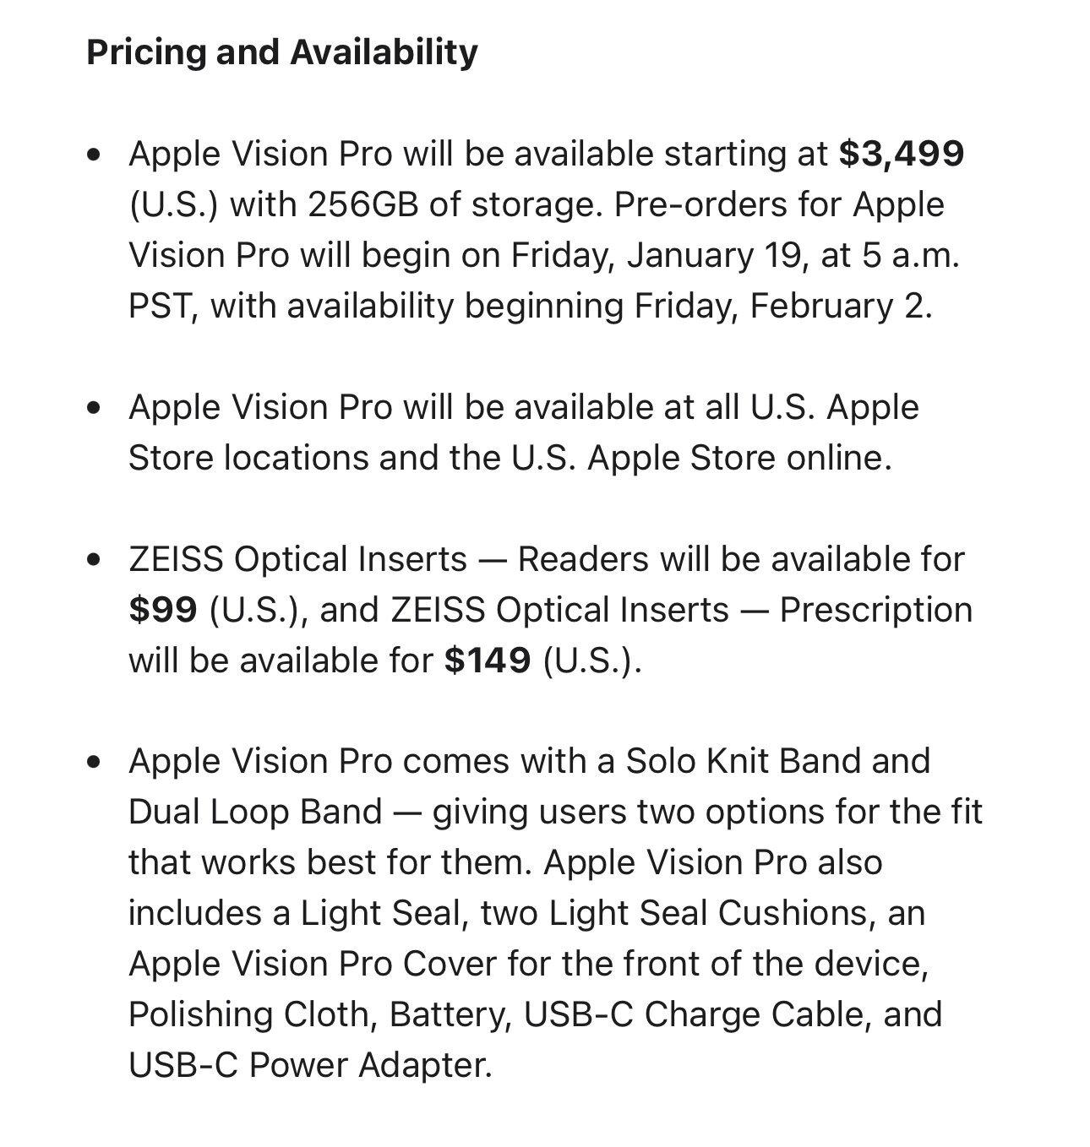Click the Pricing and Availability heading
The width and height of the screenshot is (1090, 1147).
[x=282, y=52]
